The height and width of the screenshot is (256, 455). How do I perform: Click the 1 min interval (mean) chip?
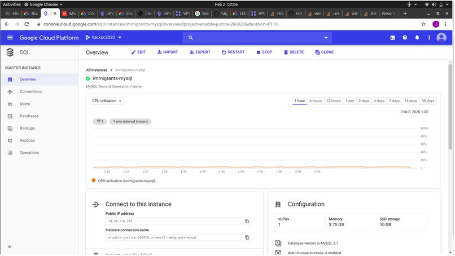tap(130, 122)
